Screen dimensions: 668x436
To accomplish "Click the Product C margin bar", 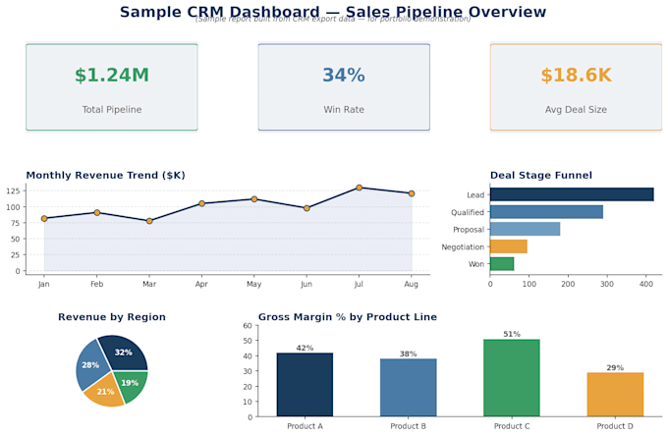I will point(512,378).
